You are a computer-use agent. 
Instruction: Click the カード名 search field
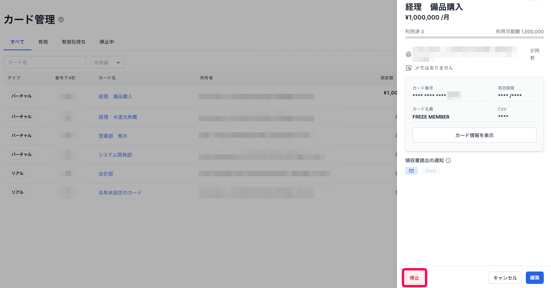[45, 62]
